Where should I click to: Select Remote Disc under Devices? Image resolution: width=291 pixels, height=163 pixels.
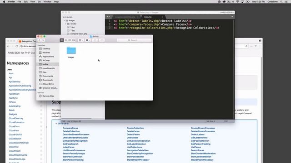(48, 96)
